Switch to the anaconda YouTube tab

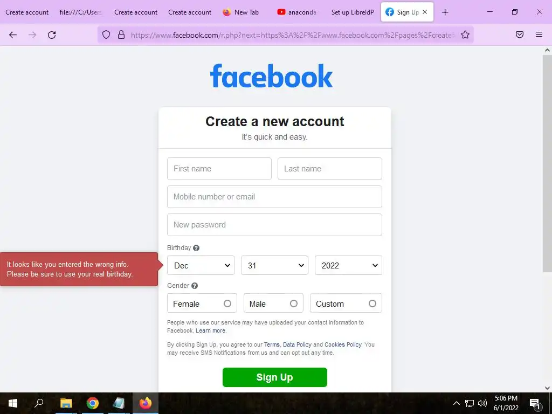297,12
